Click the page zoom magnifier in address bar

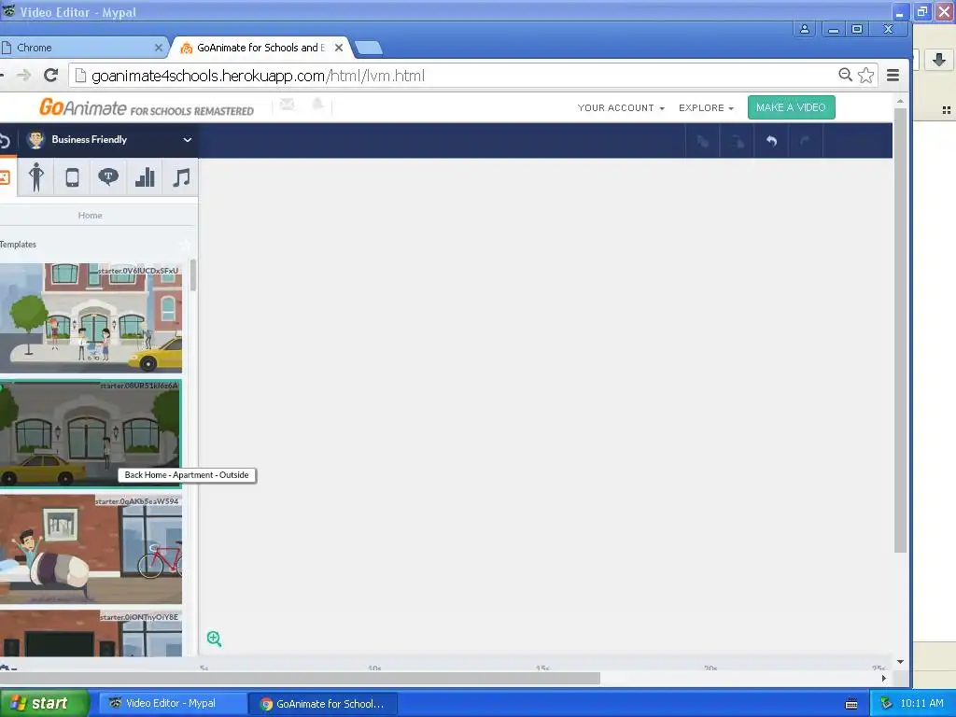(x=845, y=75)
